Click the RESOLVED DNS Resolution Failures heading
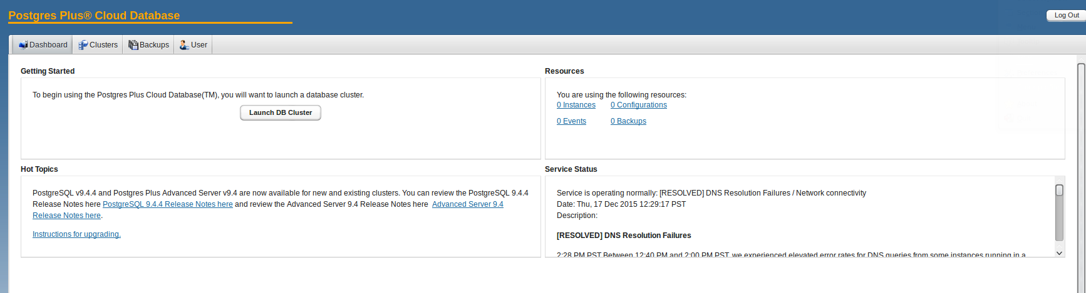This screenshot has height=293, width=1086. pos(624,236)
